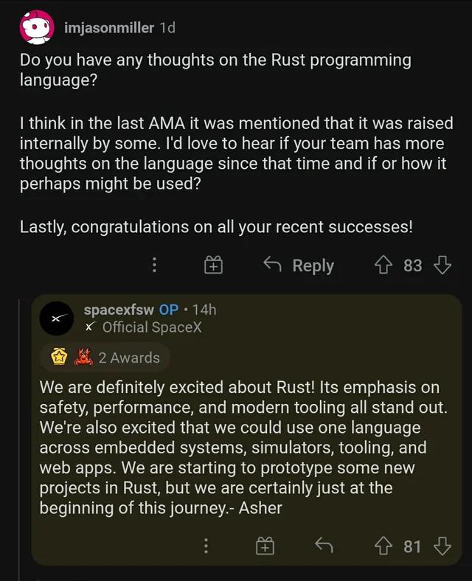
Task: Open the spacexfsw SpaceX avatar
Action: pos(57,319)
